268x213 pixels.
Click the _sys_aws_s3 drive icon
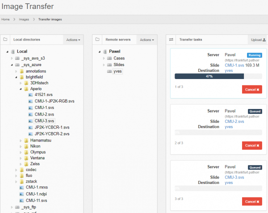[x=17, y=58]
